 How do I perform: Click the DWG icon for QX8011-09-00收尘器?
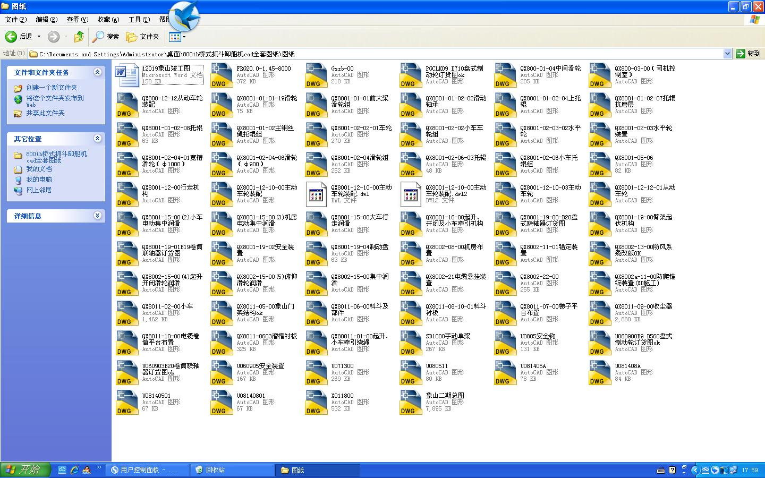(600, 313)
